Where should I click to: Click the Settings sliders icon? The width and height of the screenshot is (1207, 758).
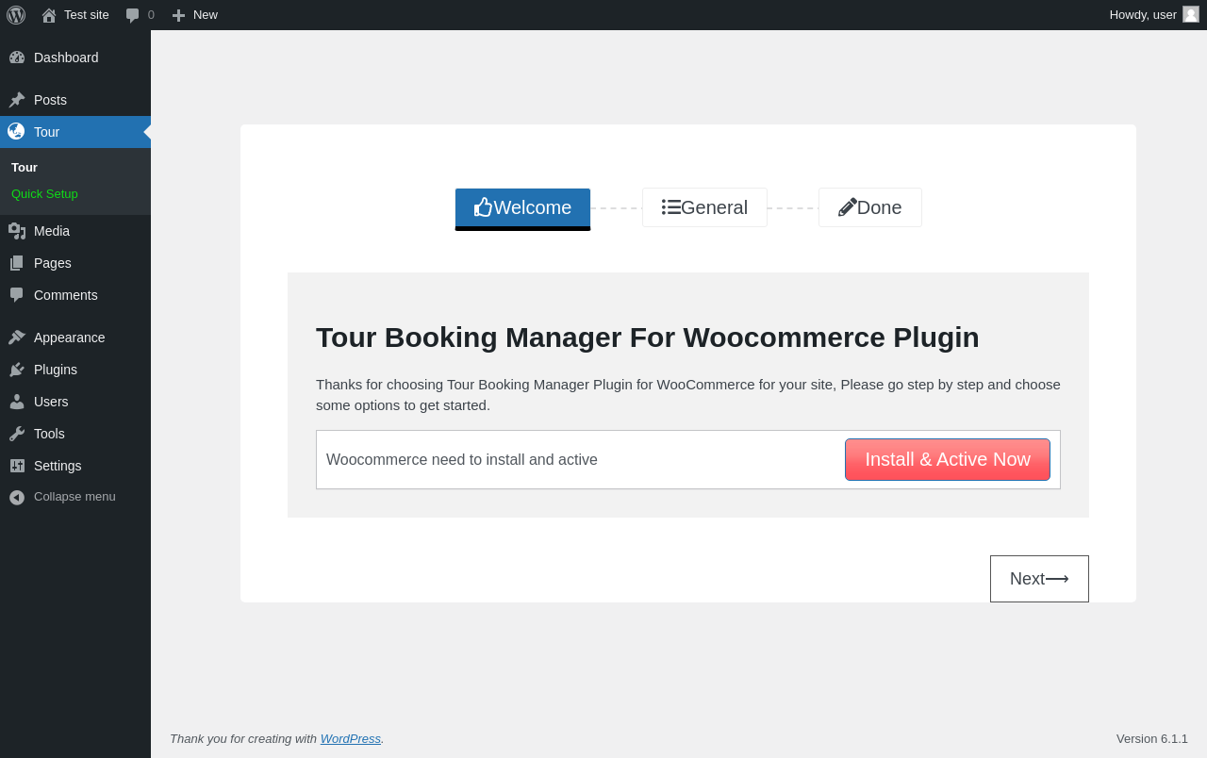17,466
